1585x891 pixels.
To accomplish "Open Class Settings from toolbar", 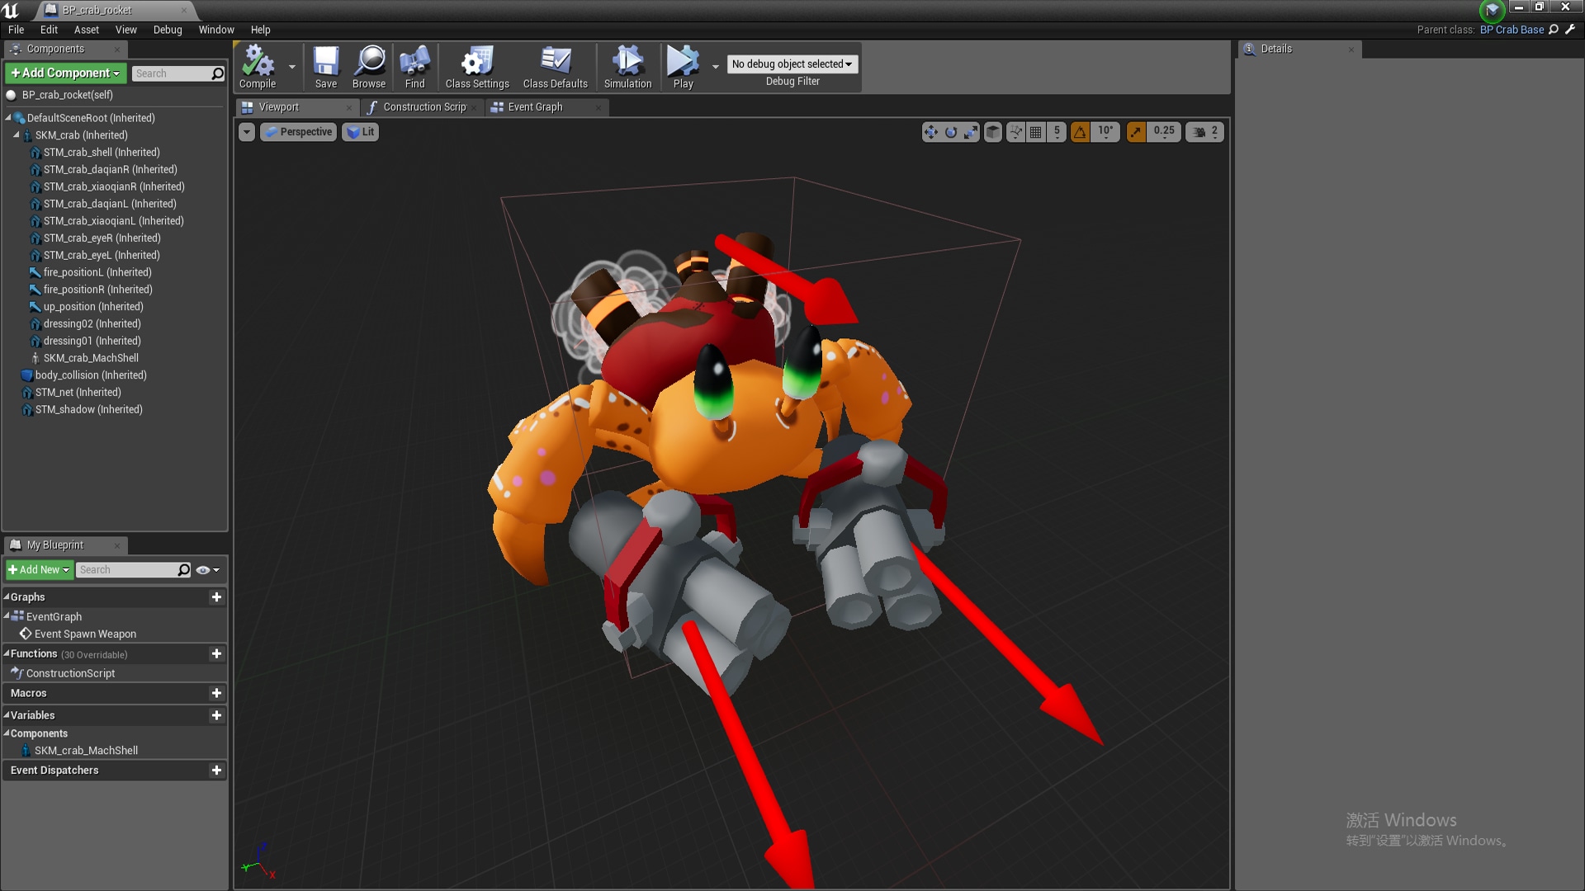I will click(476, 66).
